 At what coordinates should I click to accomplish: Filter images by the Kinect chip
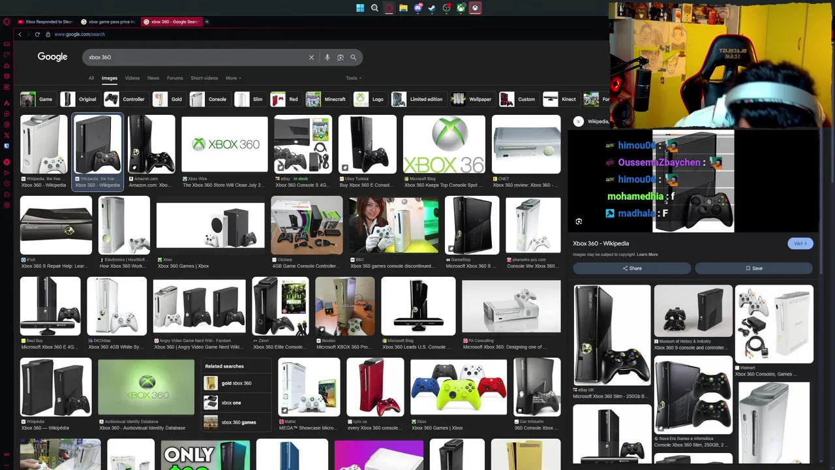point(561,99)
